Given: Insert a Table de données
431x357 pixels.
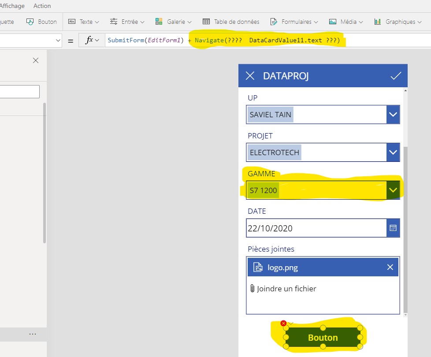Looking at the screenshot, I should click(231, 22).
